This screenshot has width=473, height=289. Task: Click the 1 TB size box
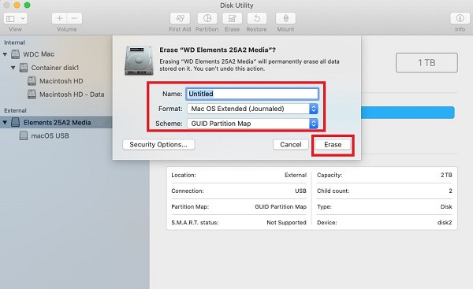click(426, 63)
